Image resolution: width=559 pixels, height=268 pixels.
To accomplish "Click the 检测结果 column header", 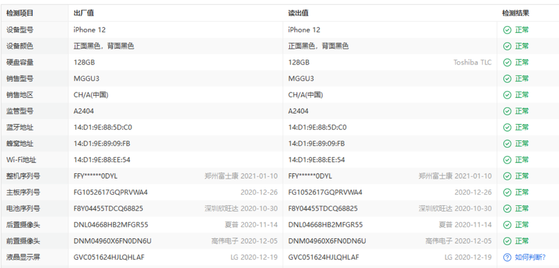I will pos(516,14).
